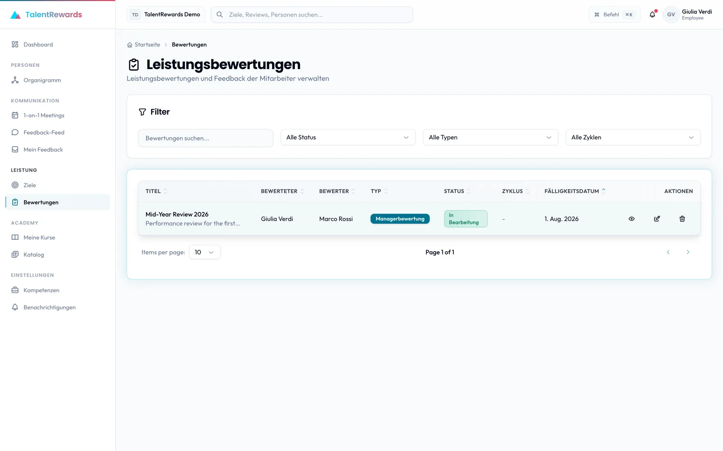Image resolution: width=723 pixels, height=451 pixels.
Task: Click the bell icon beside Benachrichtigungen
Action: point(15,308)
